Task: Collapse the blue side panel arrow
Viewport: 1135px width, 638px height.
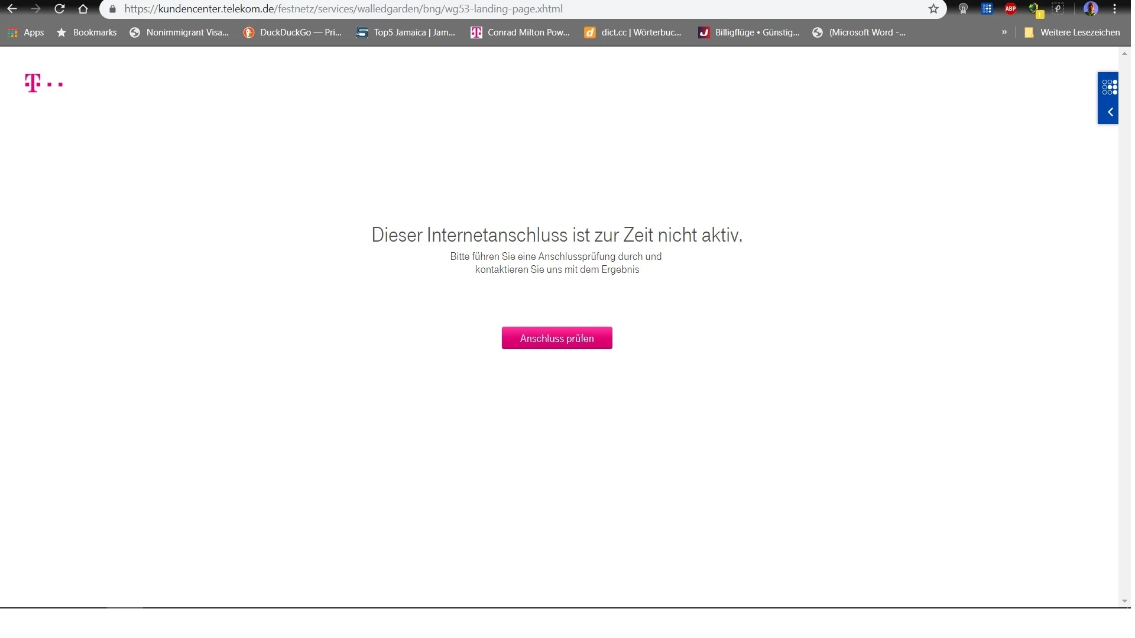Action: [x=1110, y=112]
